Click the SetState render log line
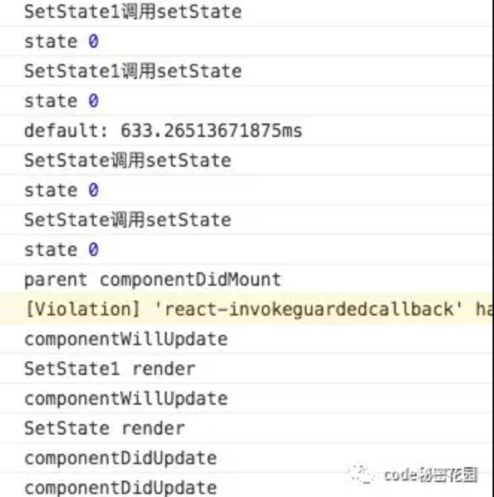The height and width of the screenshot is (497, 494). click(104, 429)
